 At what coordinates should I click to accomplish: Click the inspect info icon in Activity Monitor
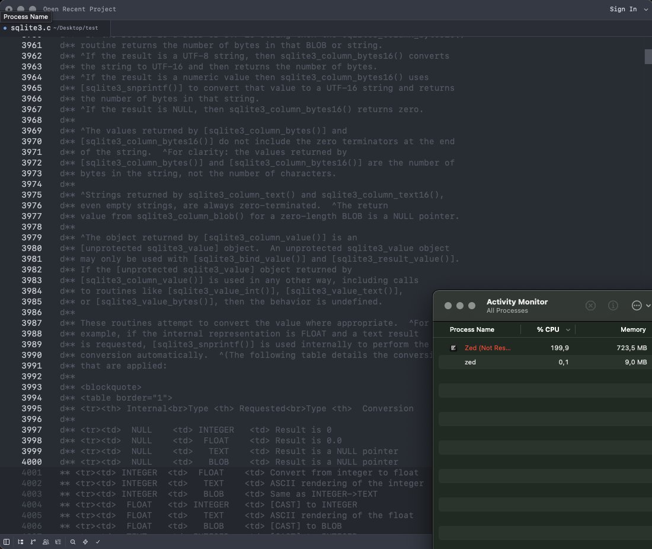click(x=613, y=306)
